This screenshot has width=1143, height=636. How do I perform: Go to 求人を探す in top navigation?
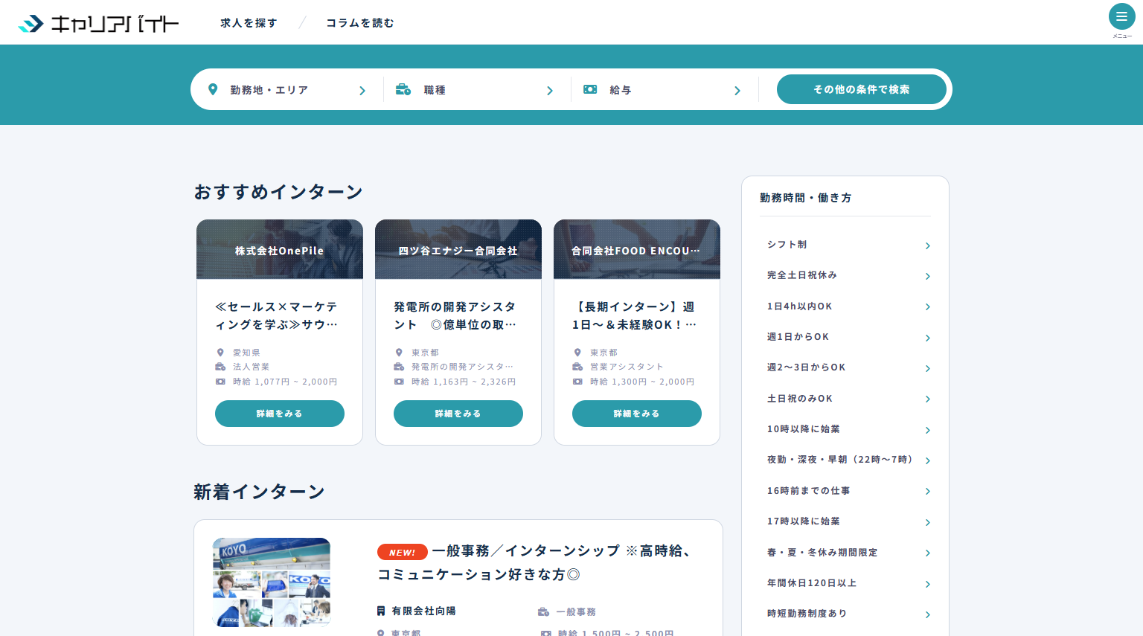[x=249, y=23]
